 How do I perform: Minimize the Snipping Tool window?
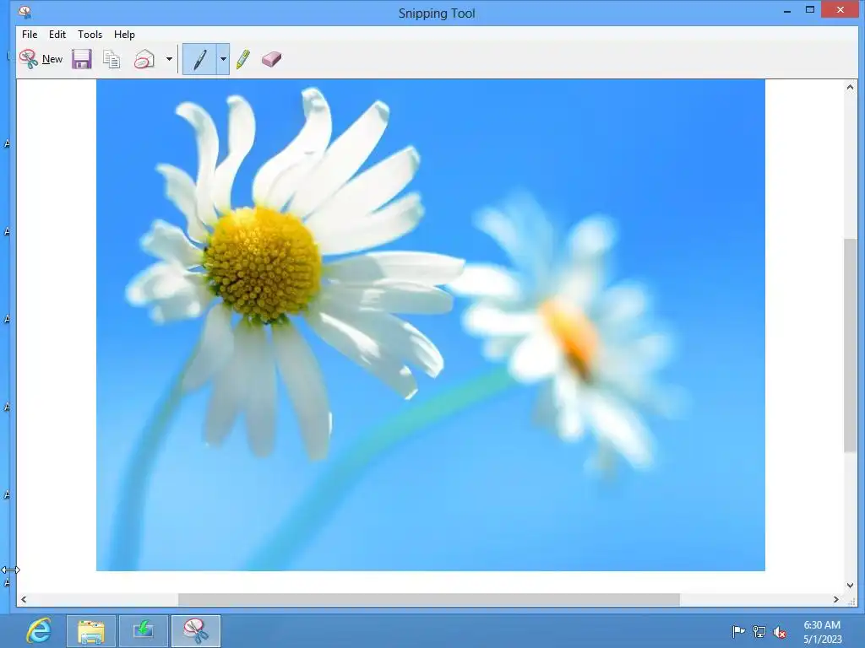click(x=787, y=10)
